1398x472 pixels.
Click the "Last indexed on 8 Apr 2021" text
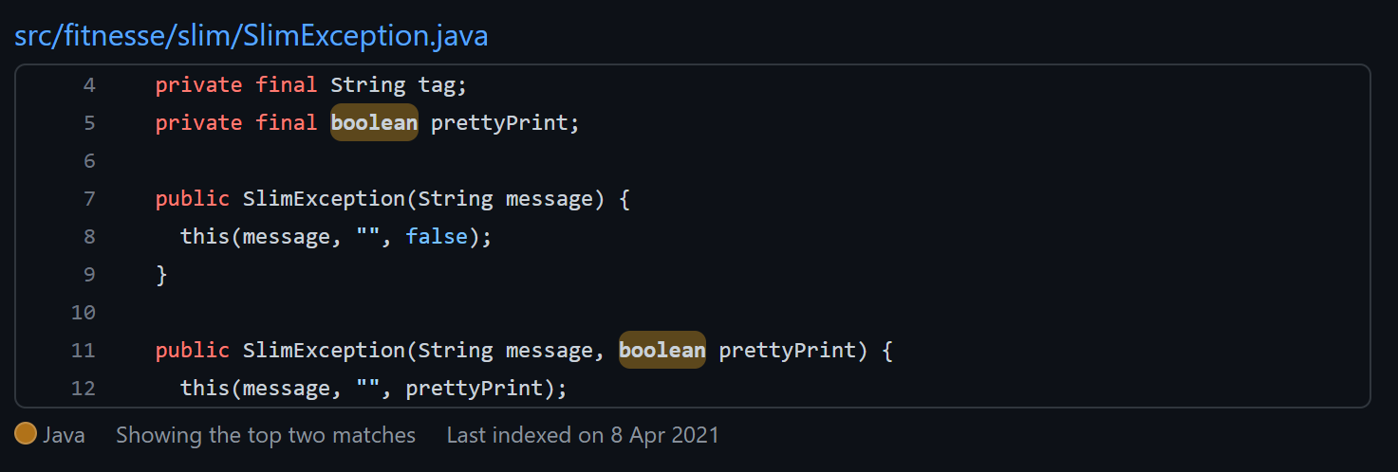point(583,435)
